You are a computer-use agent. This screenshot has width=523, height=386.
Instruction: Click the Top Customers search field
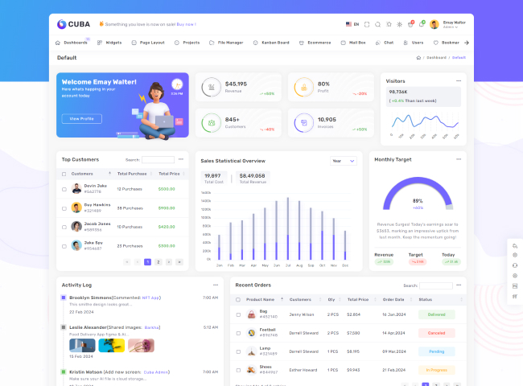click(158, 160)
